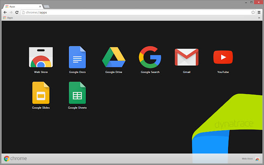Open the Gmail app
This screenshot has height=165, width=264.
tap(186, 57)
